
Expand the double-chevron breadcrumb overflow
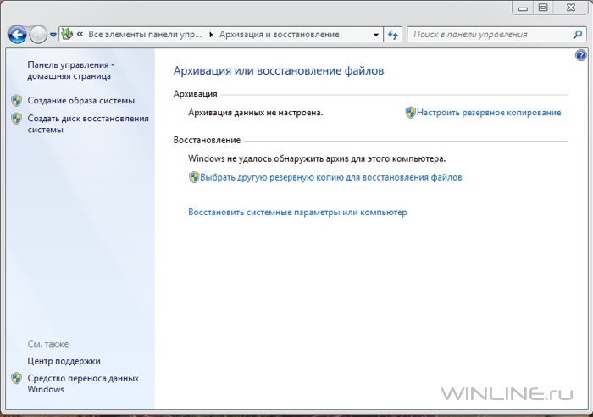80,34
